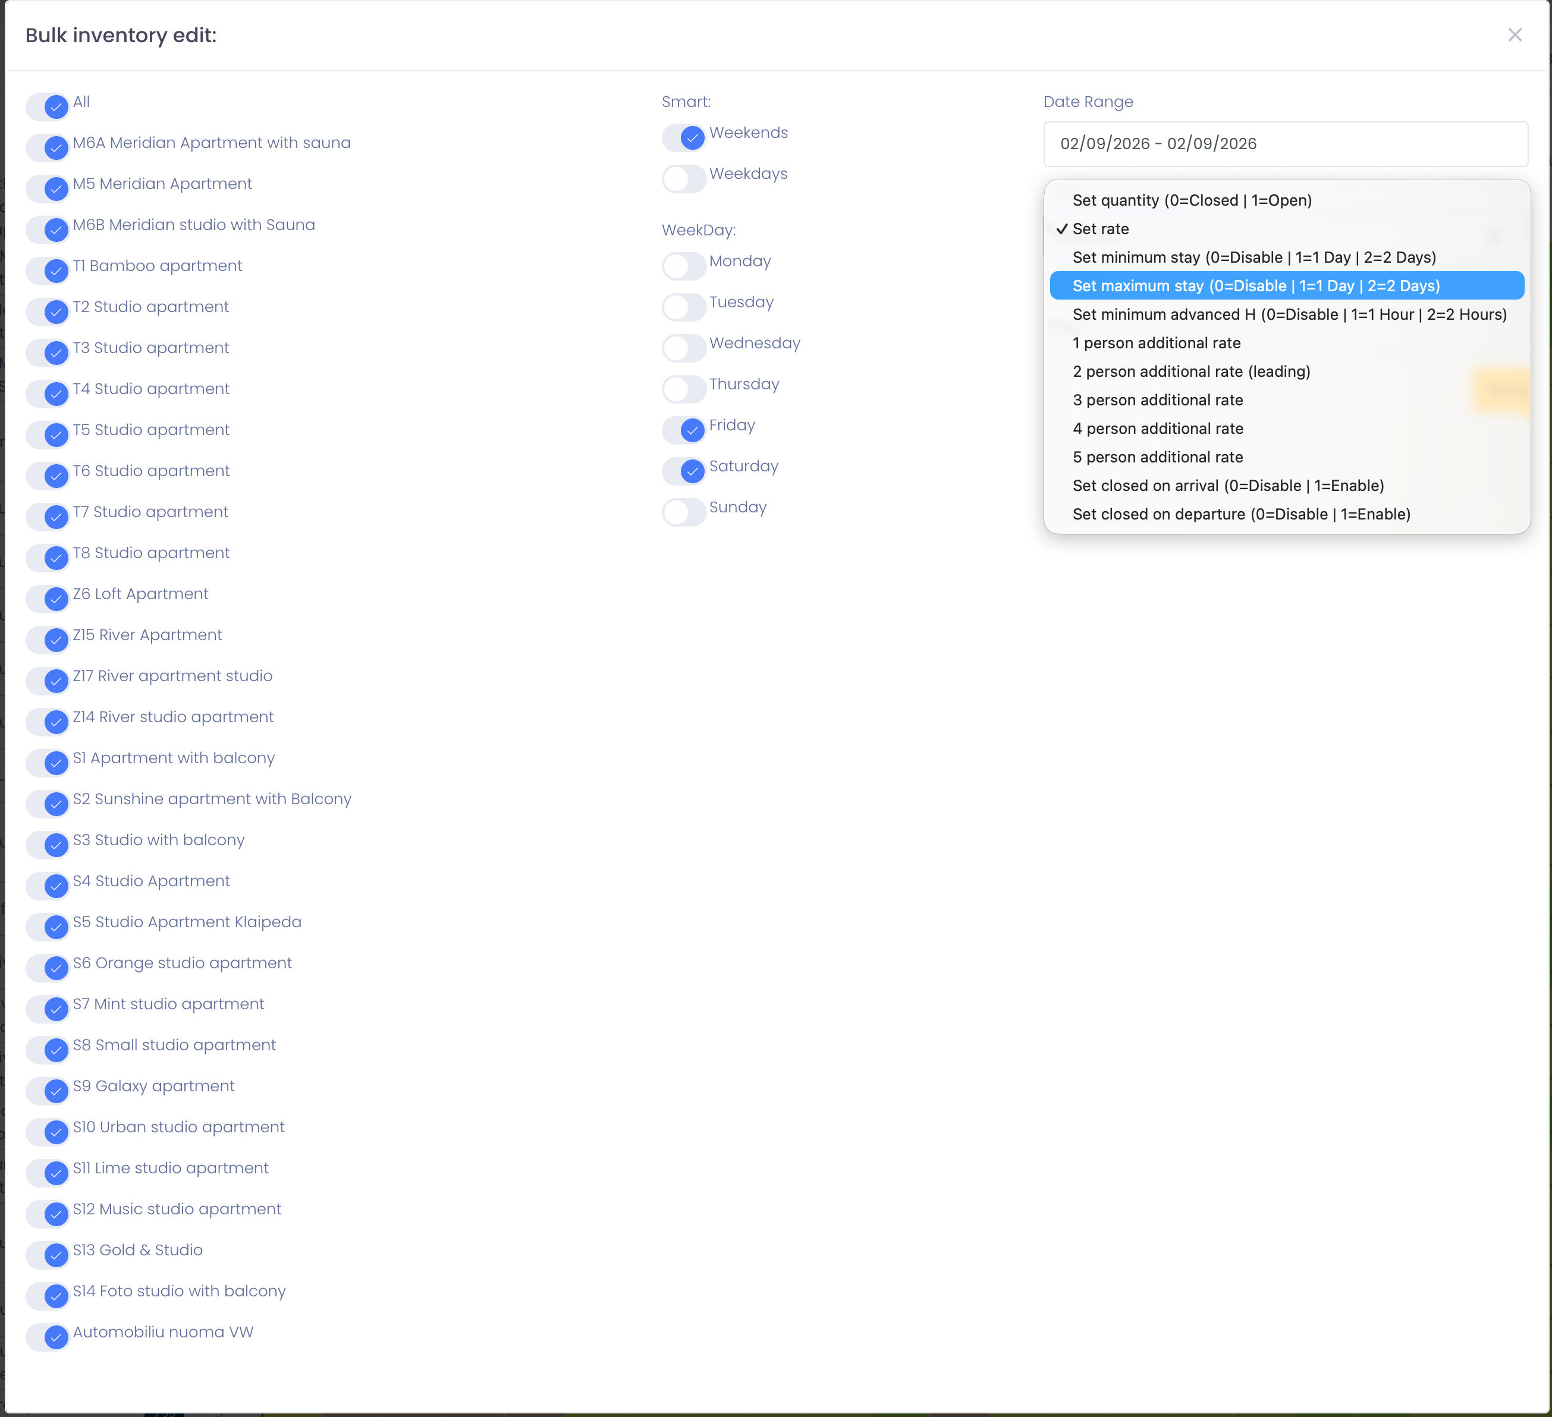Screen dimensions: 1552x1417
Task: Turn off the Weekends smart filter
Action: 684,137
